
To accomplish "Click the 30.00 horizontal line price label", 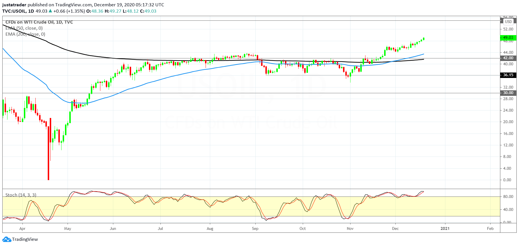I will coord(508,93).
